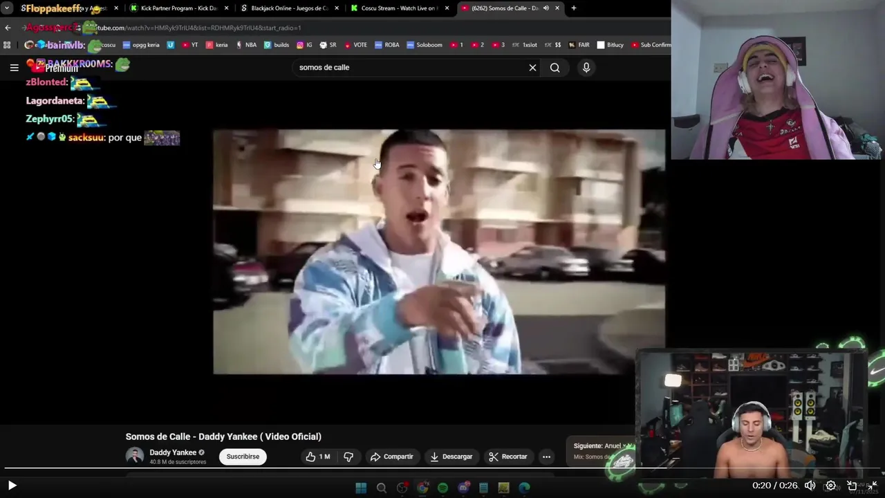
Task: Open Microsoft Edge from the taskbar
Action: [524, 488]
